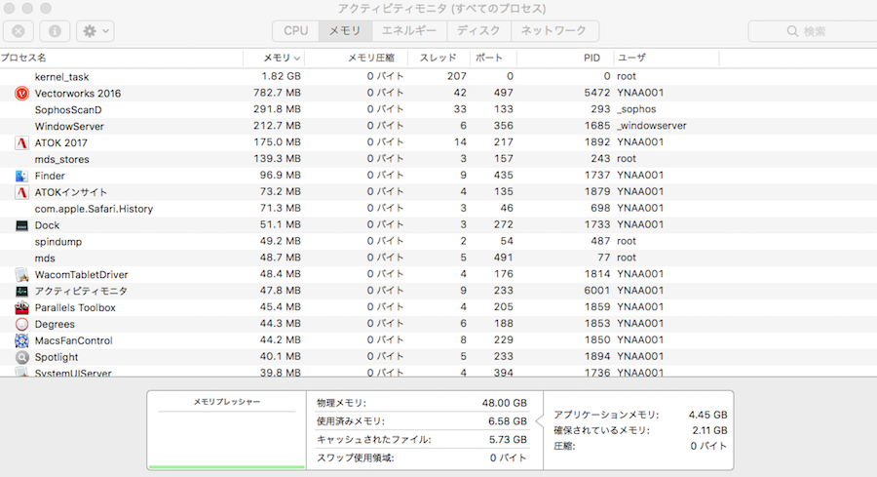Click the アプリケーションメモリ 4.45 GB value
The width and height of the screenshot is (877, 477).
(708, 415)
